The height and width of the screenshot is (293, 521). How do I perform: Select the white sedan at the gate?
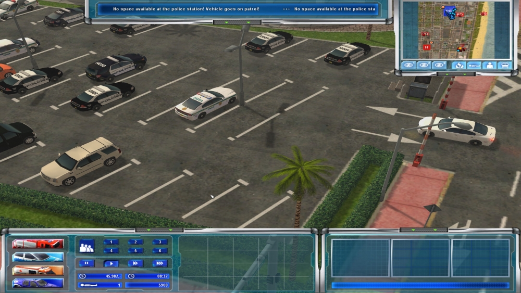tap(457, 131)
